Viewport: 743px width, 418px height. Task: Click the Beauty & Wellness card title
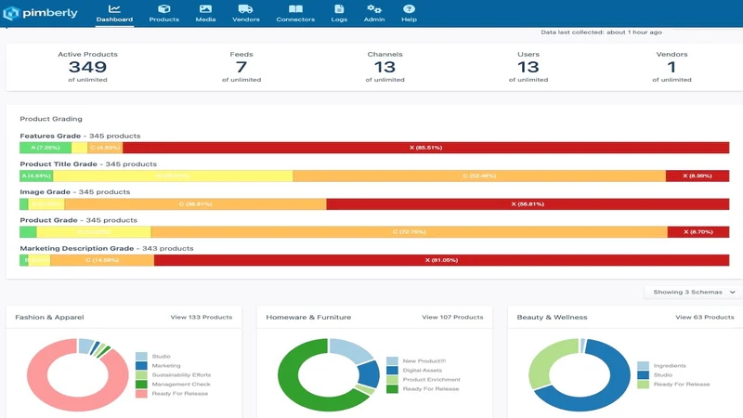pyautogui.click(x=552, y=317)
